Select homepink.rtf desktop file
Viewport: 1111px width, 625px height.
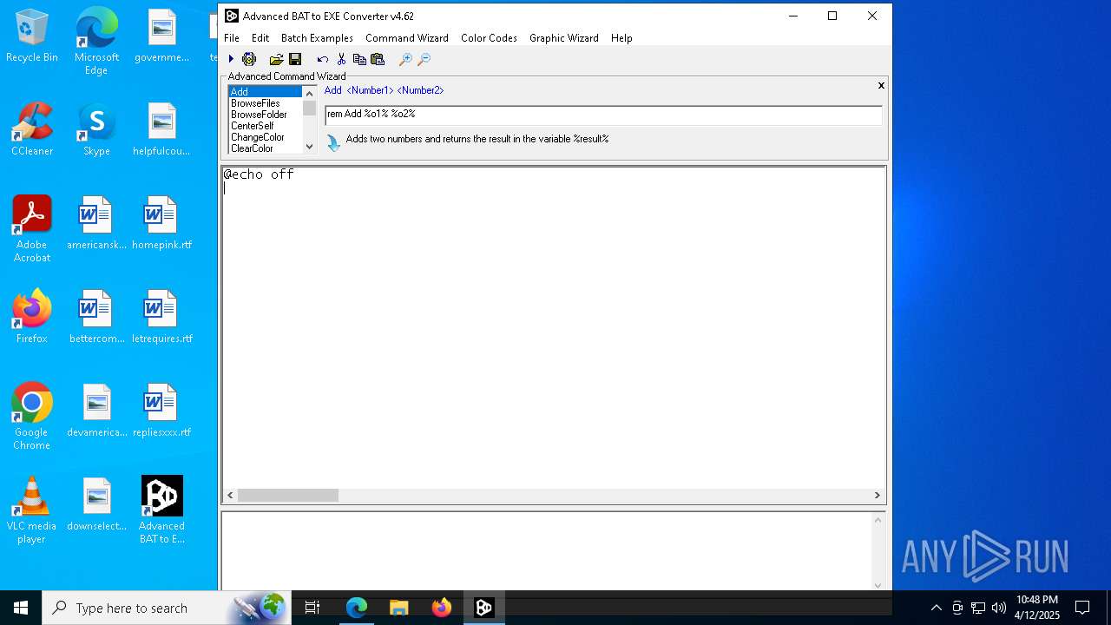pyautogui.click(x=161, y=224)
